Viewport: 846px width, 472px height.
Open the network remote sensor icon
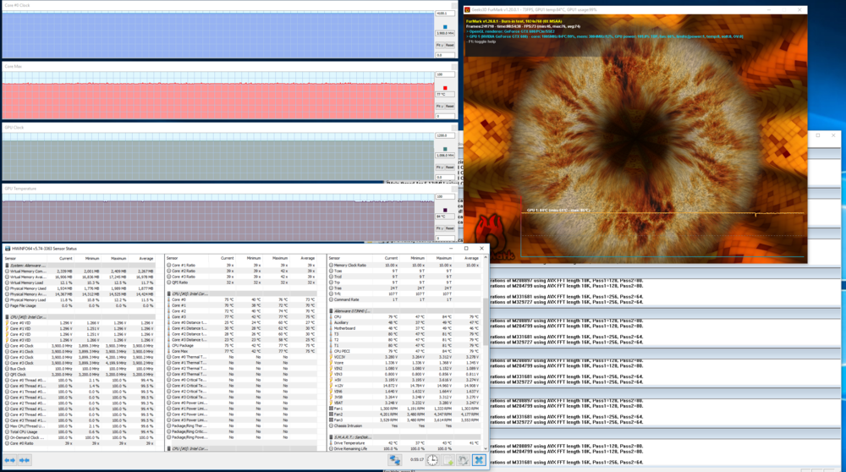click(x=395, y=460)
